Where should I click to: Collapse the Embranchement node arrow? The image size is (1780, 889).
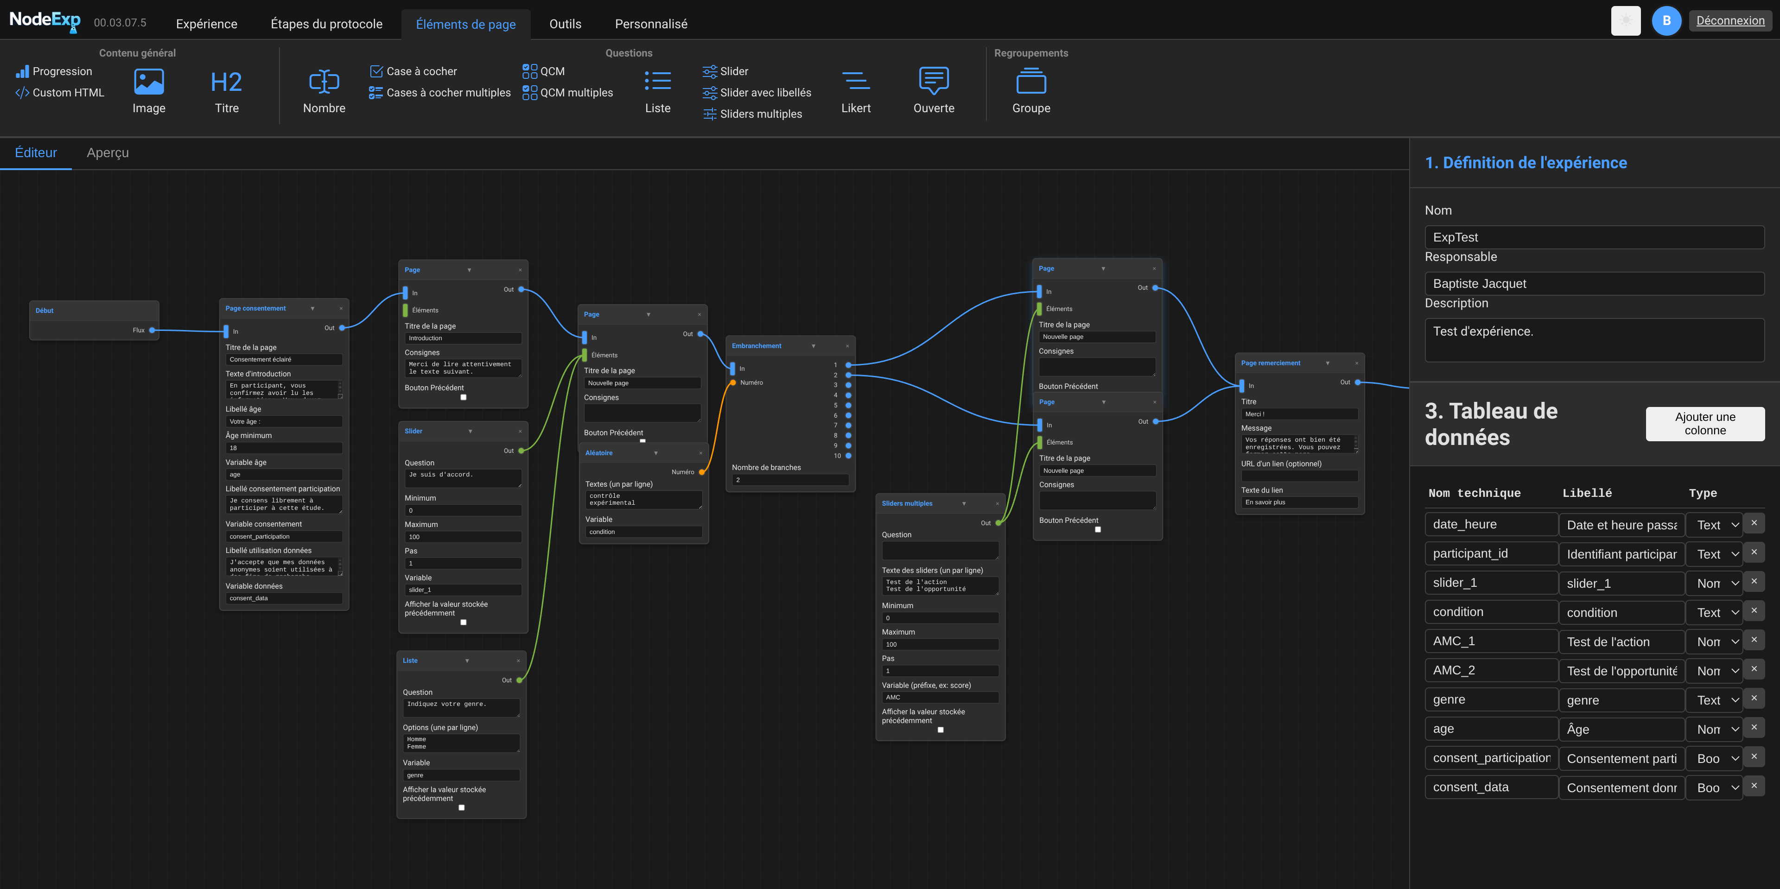tap(814, 346)
